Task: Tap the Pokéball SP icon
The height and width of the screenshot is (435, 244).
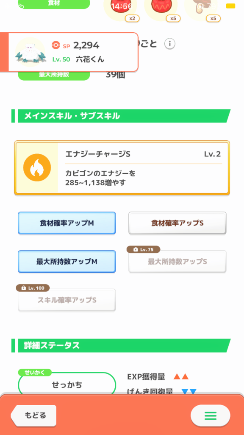Action: pyautogui.click(x=56, y=45)
